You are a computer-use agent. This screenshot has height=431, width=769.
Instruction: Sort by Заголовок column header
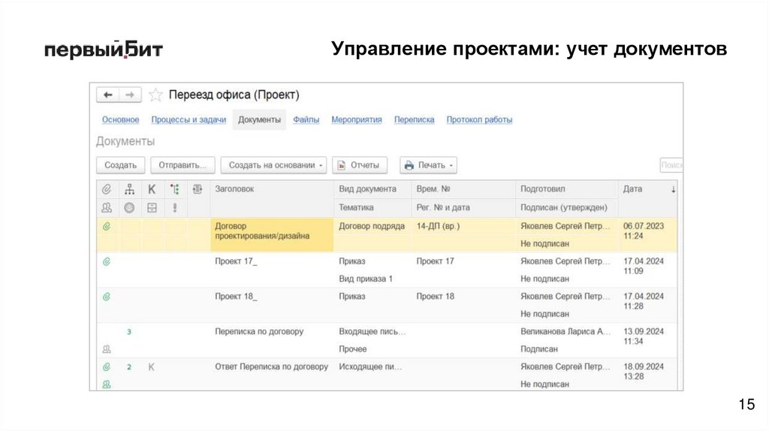[x=234, y=188]
